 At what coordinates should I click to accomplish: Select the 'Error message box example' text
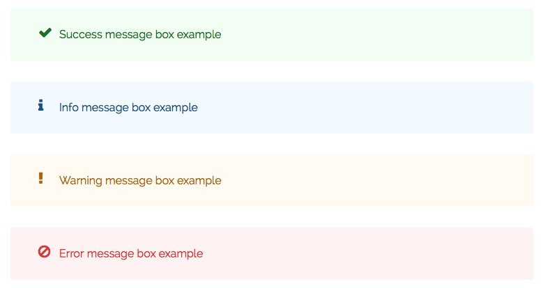click(x=131, y=254)
